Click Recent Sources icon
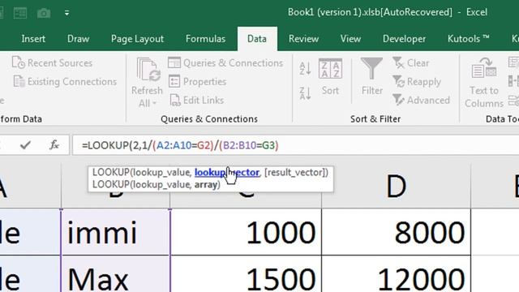This screenshot has width=519, height=292. click(x=19, y=62)
